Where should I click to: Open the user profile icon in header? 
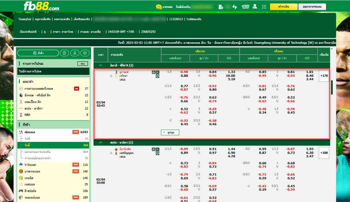255,7
